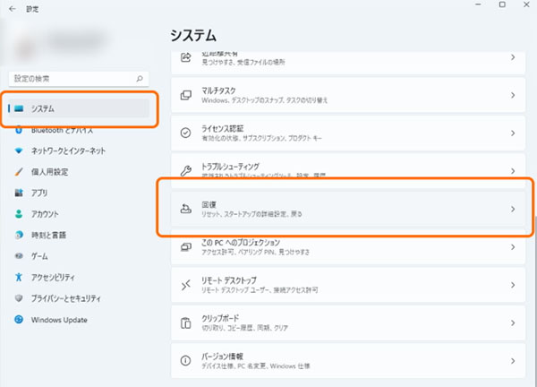Viewport: 537px width, 387px height.
Task: Click the Bluetooth sidebar icon
Action: (19, 130)
